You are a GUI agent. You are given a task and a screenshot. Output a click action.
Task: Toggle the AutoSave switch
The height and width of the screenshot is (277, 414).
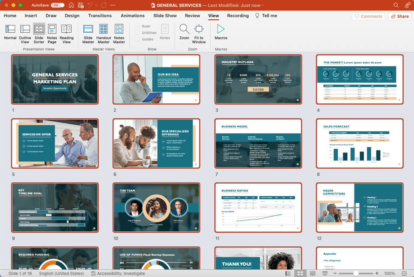pyautogui.click(x=57, y=5)
